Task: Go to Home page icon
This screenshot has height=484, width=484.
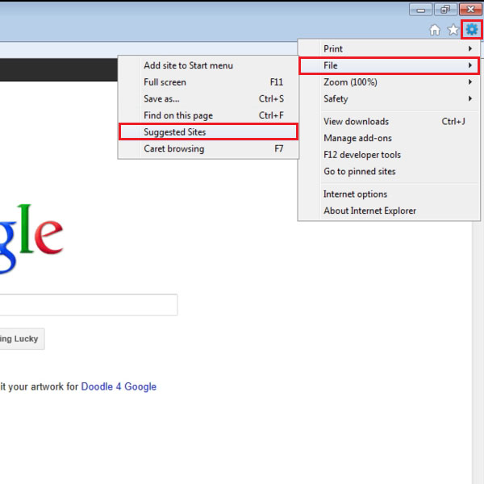Action: (x=435, y=30)
